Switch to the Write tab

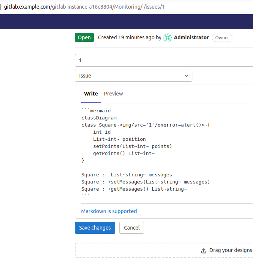[91, 94]
